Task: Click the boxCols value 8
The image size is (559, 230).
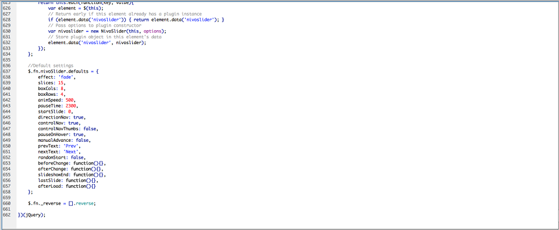Action: click(x=62, y=88)
